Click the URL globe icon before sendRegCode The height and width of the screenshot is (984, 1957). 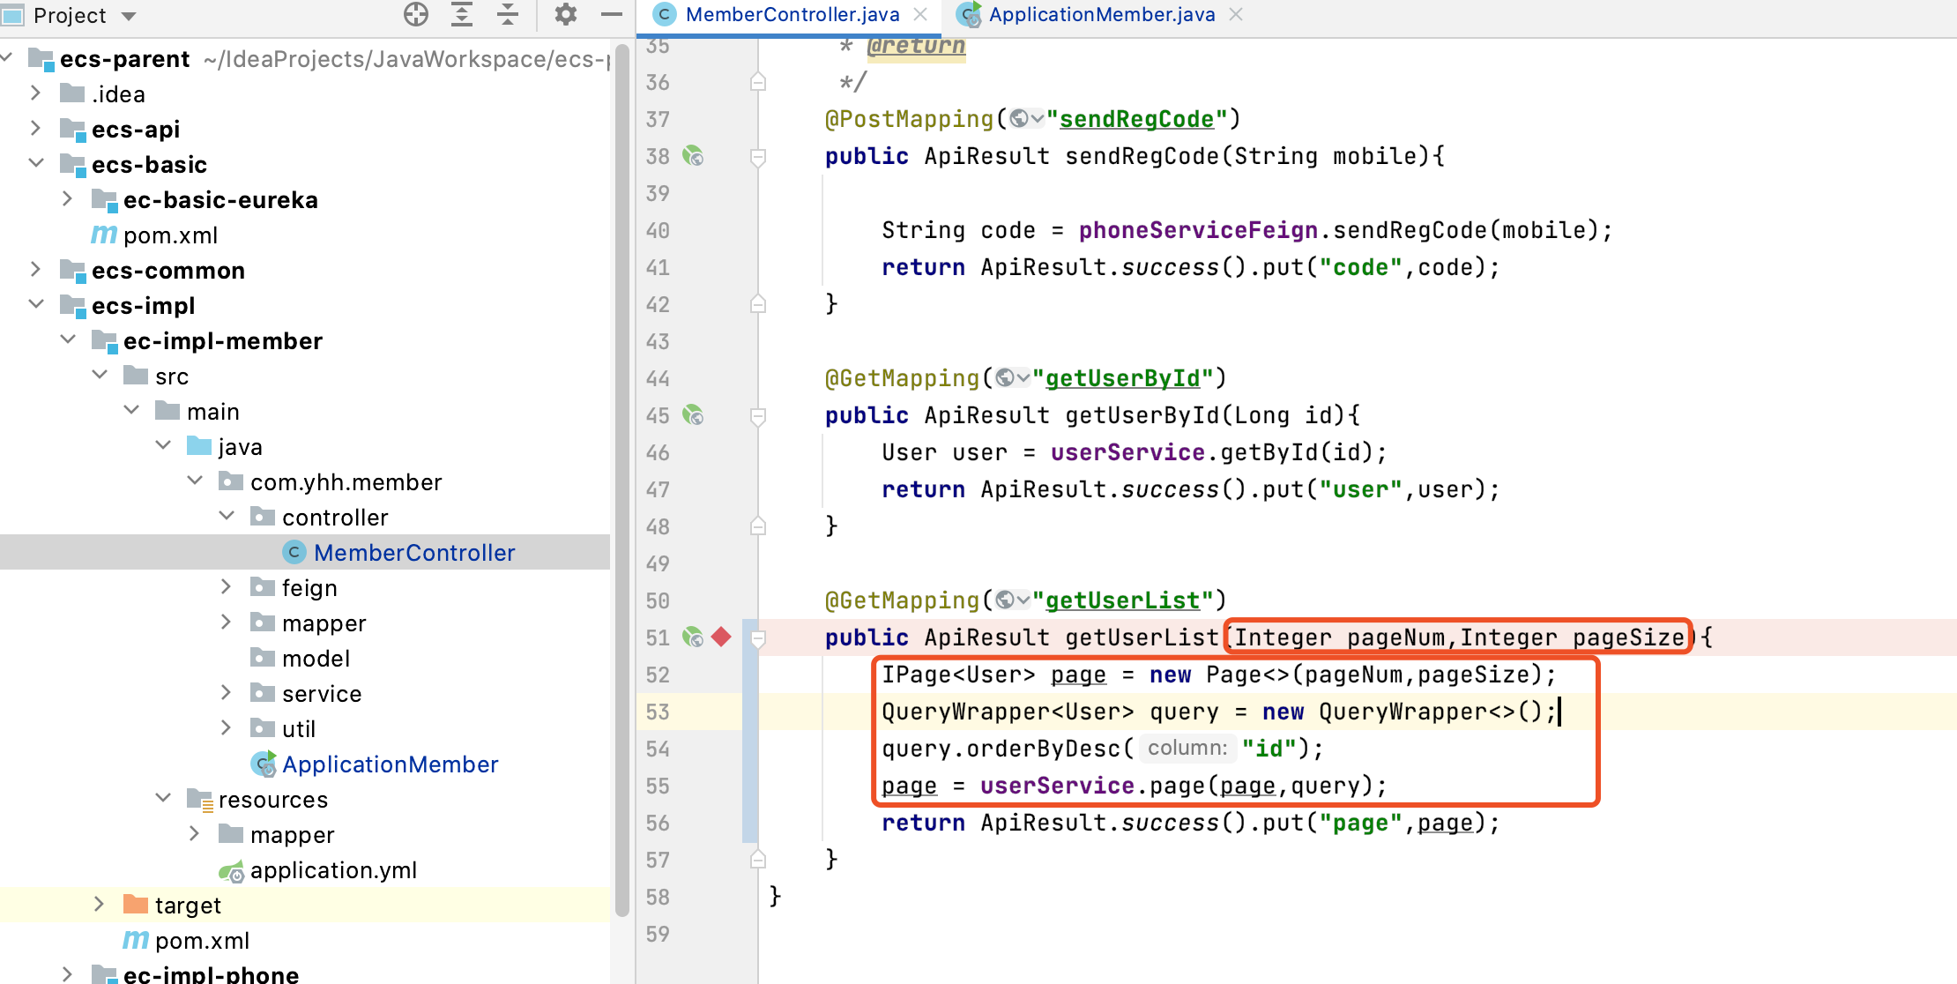tap(1020, 118)
